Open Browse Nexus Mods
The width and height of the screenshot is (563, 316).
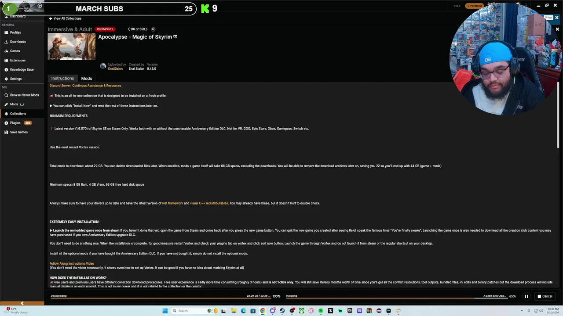(22, 95)
